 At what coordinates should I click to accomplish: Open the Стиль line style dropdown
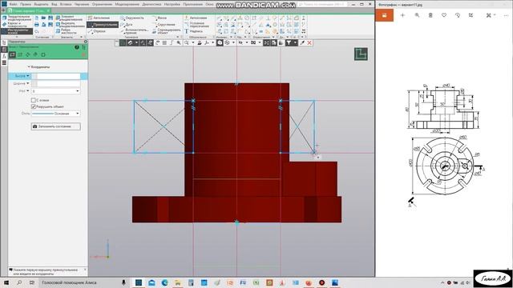click(x=78, y=114)
